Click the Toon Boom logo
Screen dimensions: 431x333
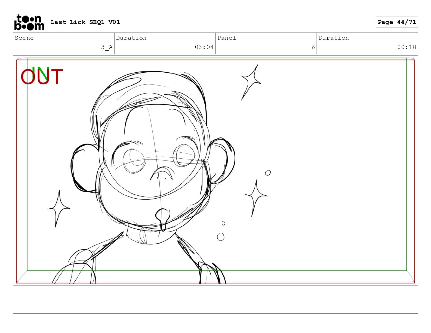pos(29,22)
